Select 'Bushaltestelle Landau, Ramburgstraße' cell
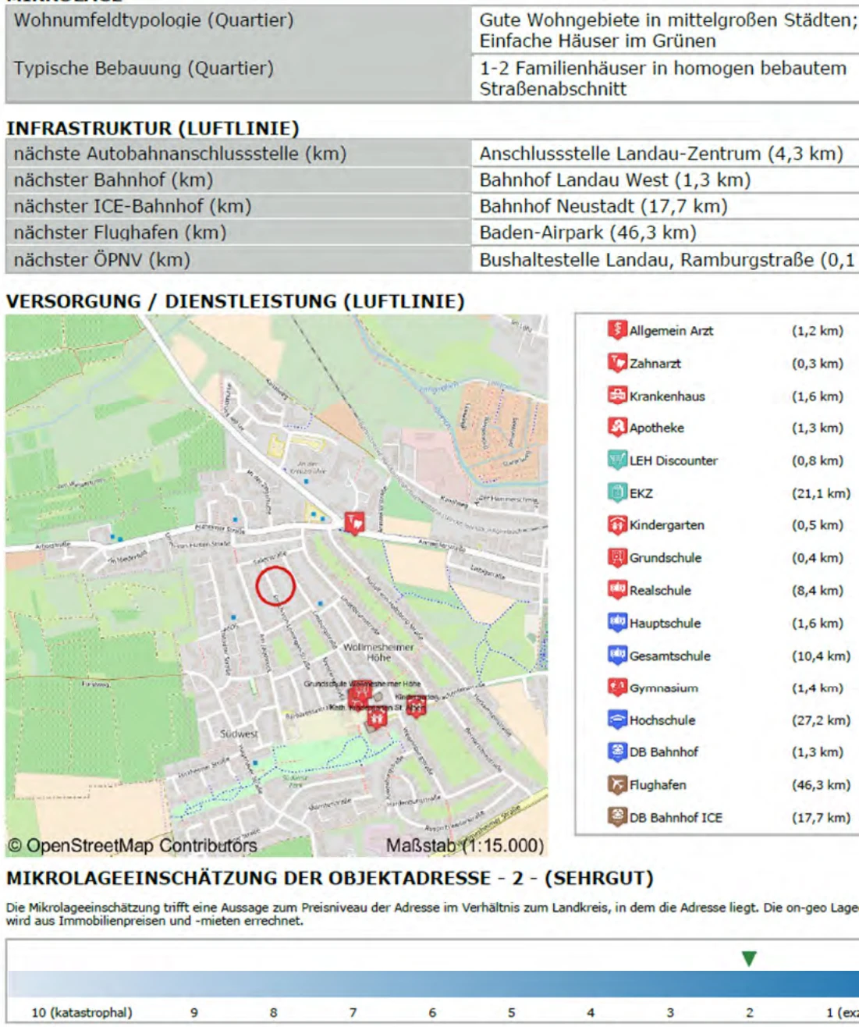This screenshot has height=1027, width=859. (665, 260)
